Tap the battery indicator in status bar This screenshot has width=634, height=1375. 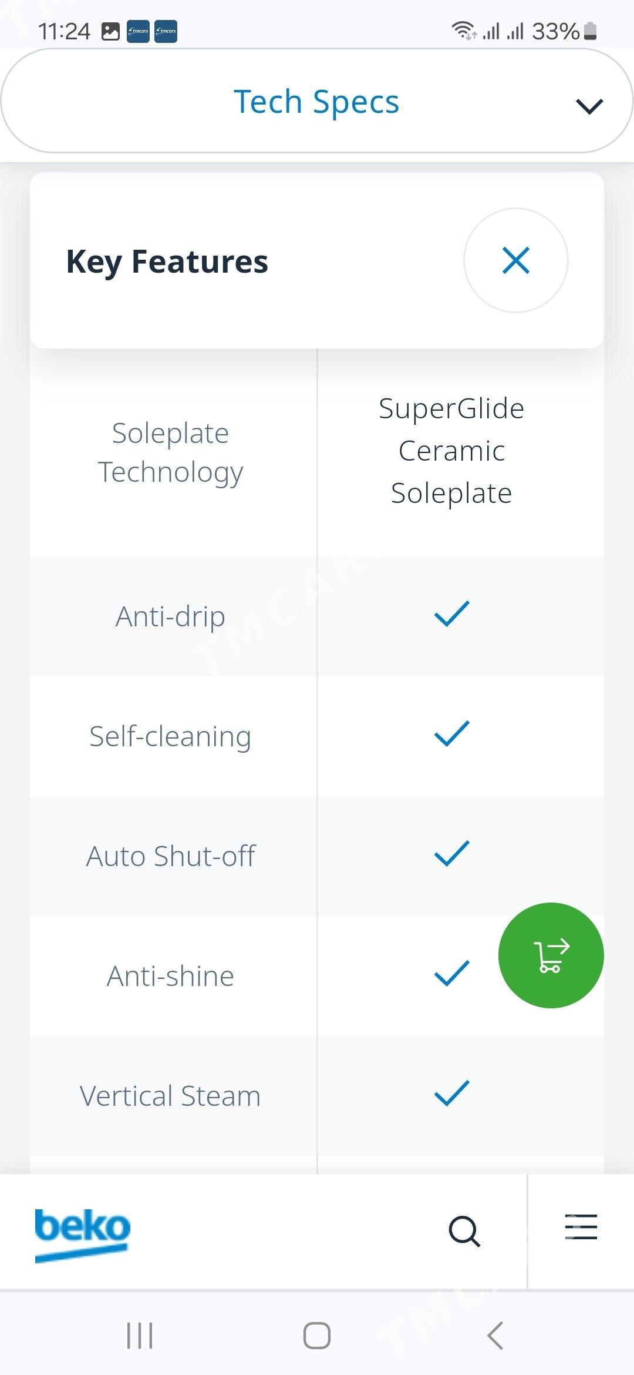[591, 31]
